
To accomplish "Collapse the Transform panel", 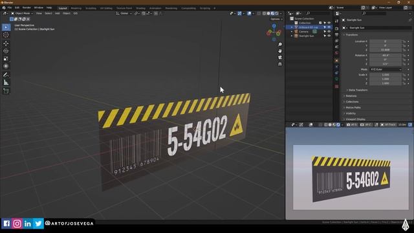I will (352, 35).
